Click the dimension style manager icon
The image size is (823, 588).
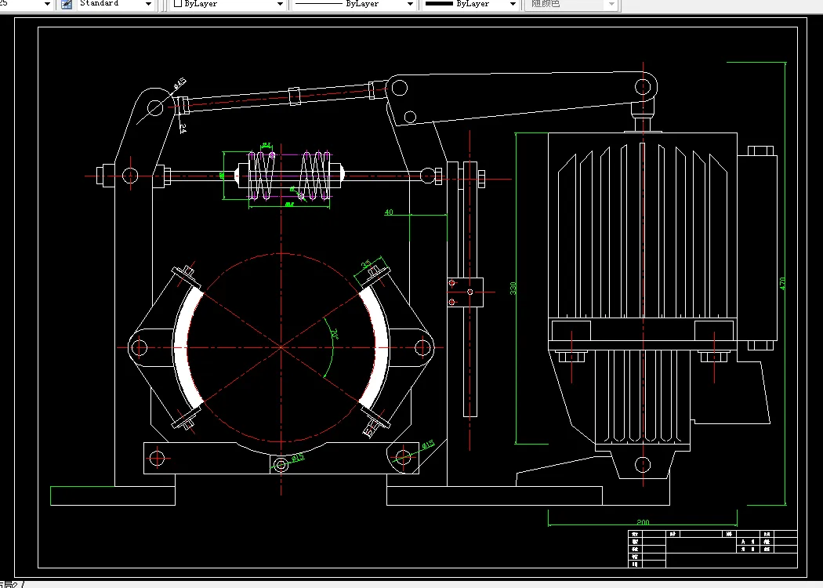point(67,4)
